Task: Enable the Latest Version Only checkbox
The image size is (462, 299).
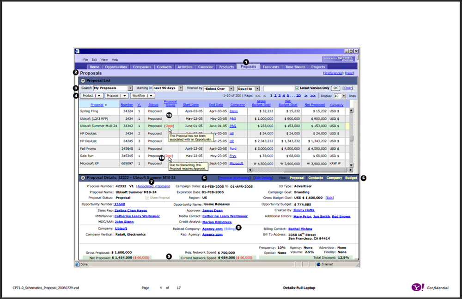Action: pyautogui.click(x=298, y=88)
